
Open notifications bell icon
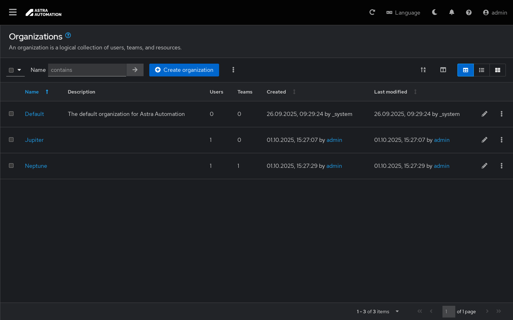[x=452, y=12]
